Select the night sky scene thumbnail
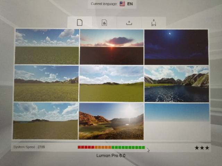222x166 pixels. click(x=176, y=47)
